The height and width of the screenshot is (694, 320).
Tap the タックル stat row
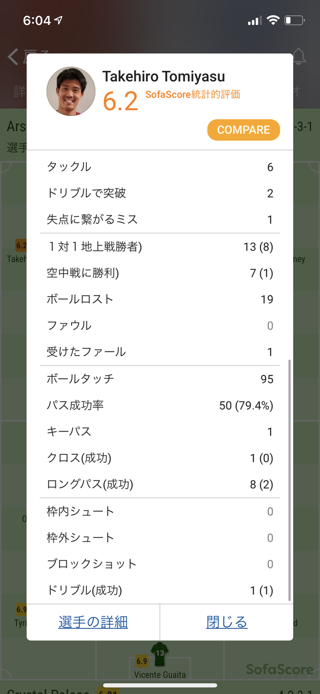160,167
